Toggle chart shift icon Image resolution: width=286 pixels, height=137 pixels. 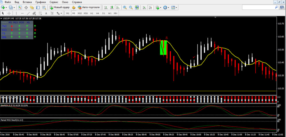click(x=150, y=8)
